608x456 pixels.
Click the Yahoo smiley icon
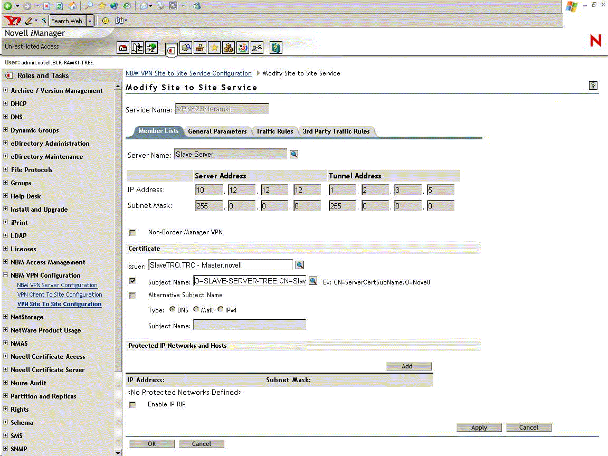(106, 21)
